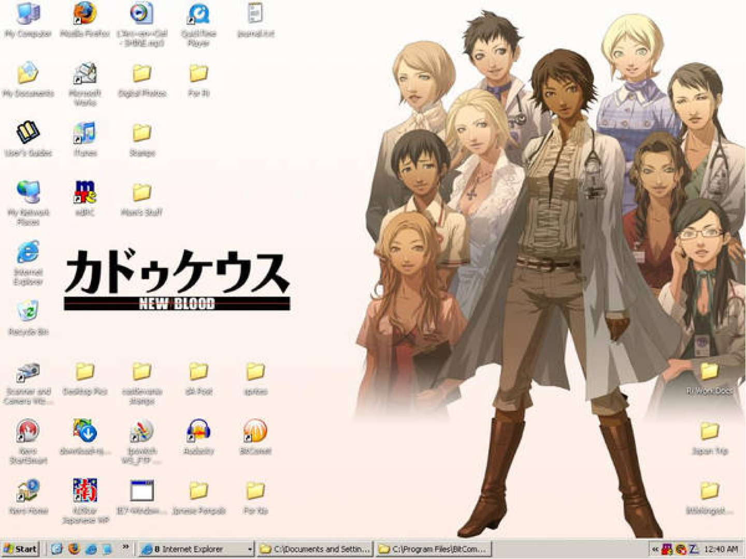The width and height of the screenshot is (746, 559).
Task: Open the Internet Explorer desktop icon
Action: point(28,253)
